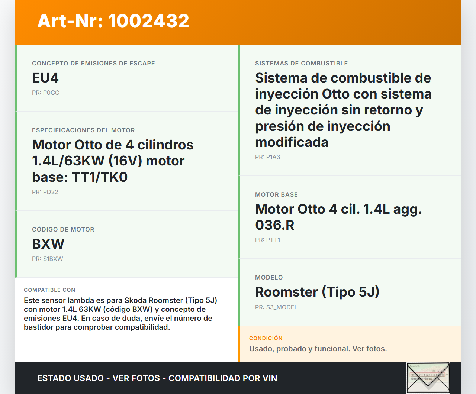
Task: Click the "PR: S3_MODEL" code
Action: pyautogui.click(x=276, y=307)
